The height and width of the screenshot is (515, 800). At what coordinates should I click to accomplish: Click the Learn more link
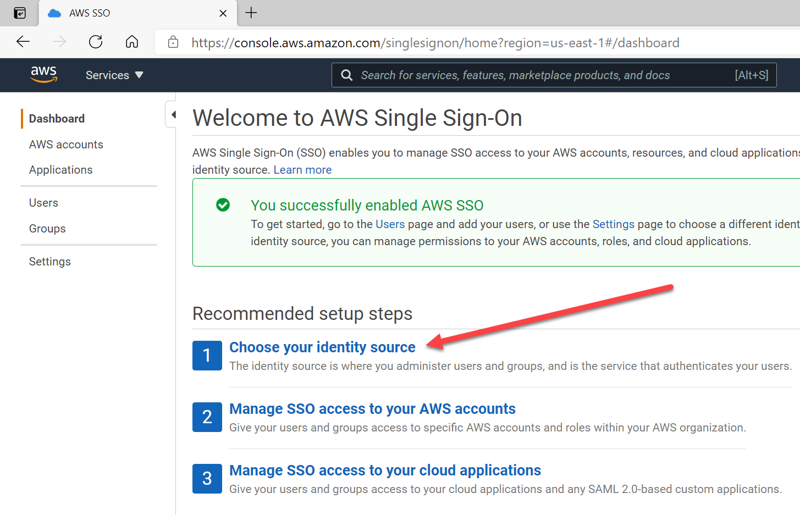pyautogui.click(x=302, y=170)
